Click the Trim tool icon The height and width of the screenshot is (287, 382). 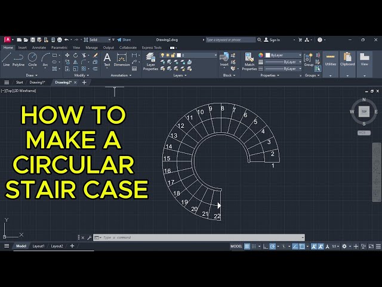pos(84,56)
